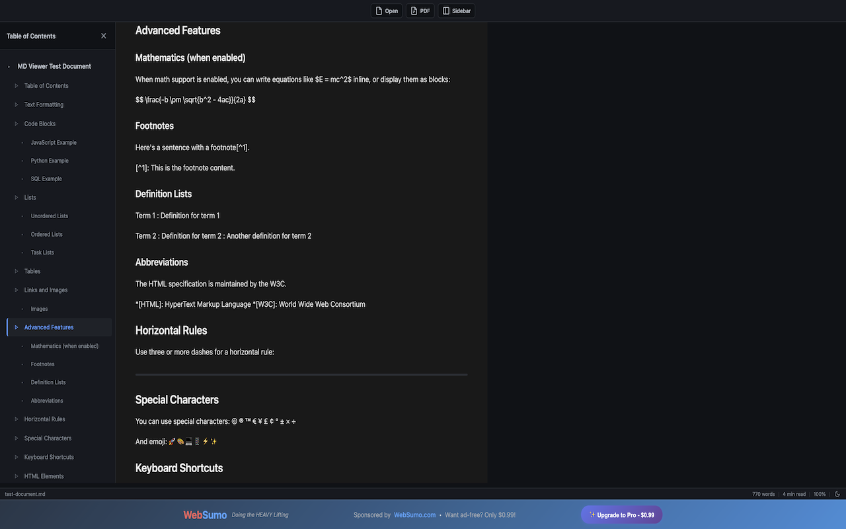Viewport: 846px width, 529px height.
Task: Select Tables label in the outline
Action: coord(32,271)
